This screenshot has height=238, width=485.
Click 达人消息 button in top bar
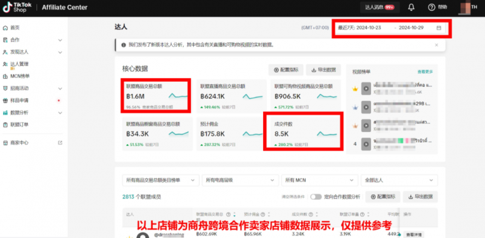(x=380, y=7)
